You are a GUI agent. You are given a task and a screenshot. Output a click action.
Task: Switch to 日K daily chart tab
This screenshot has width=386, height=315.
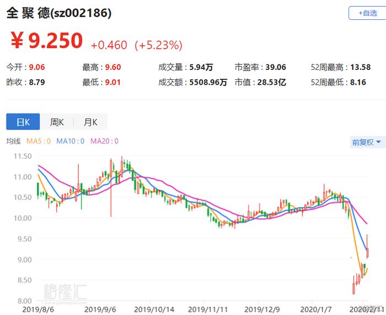(23, 122)
